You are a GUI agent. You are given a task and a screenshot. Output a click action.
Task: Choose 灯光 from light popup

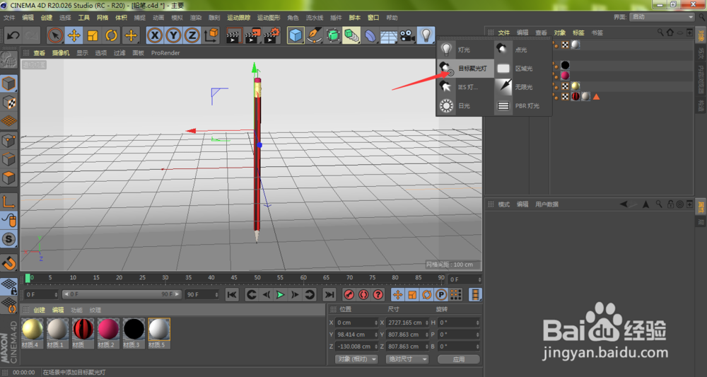(464, 50)
